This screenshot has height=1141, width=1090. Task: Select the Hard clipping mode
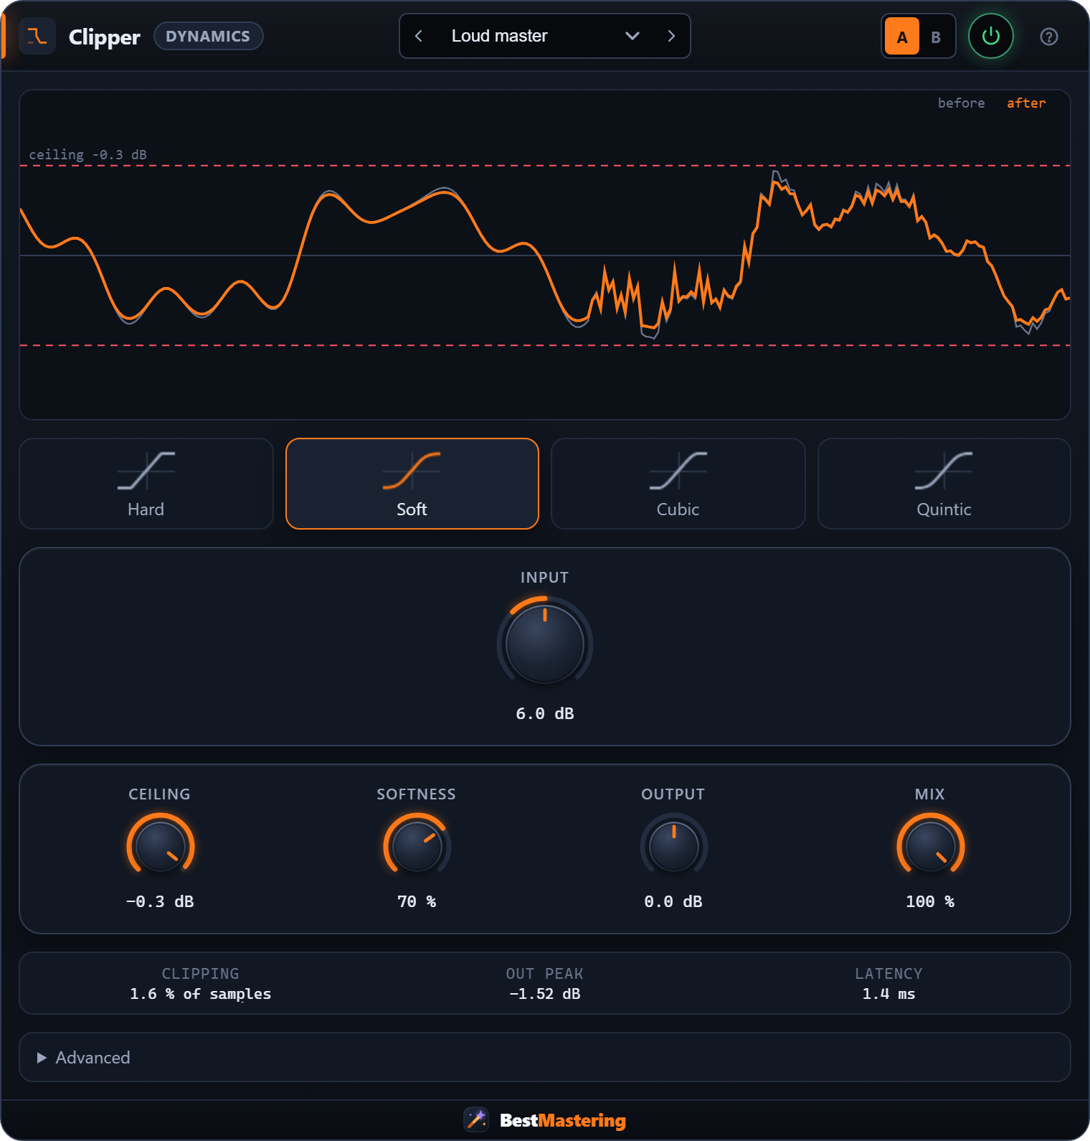point(146,484)
